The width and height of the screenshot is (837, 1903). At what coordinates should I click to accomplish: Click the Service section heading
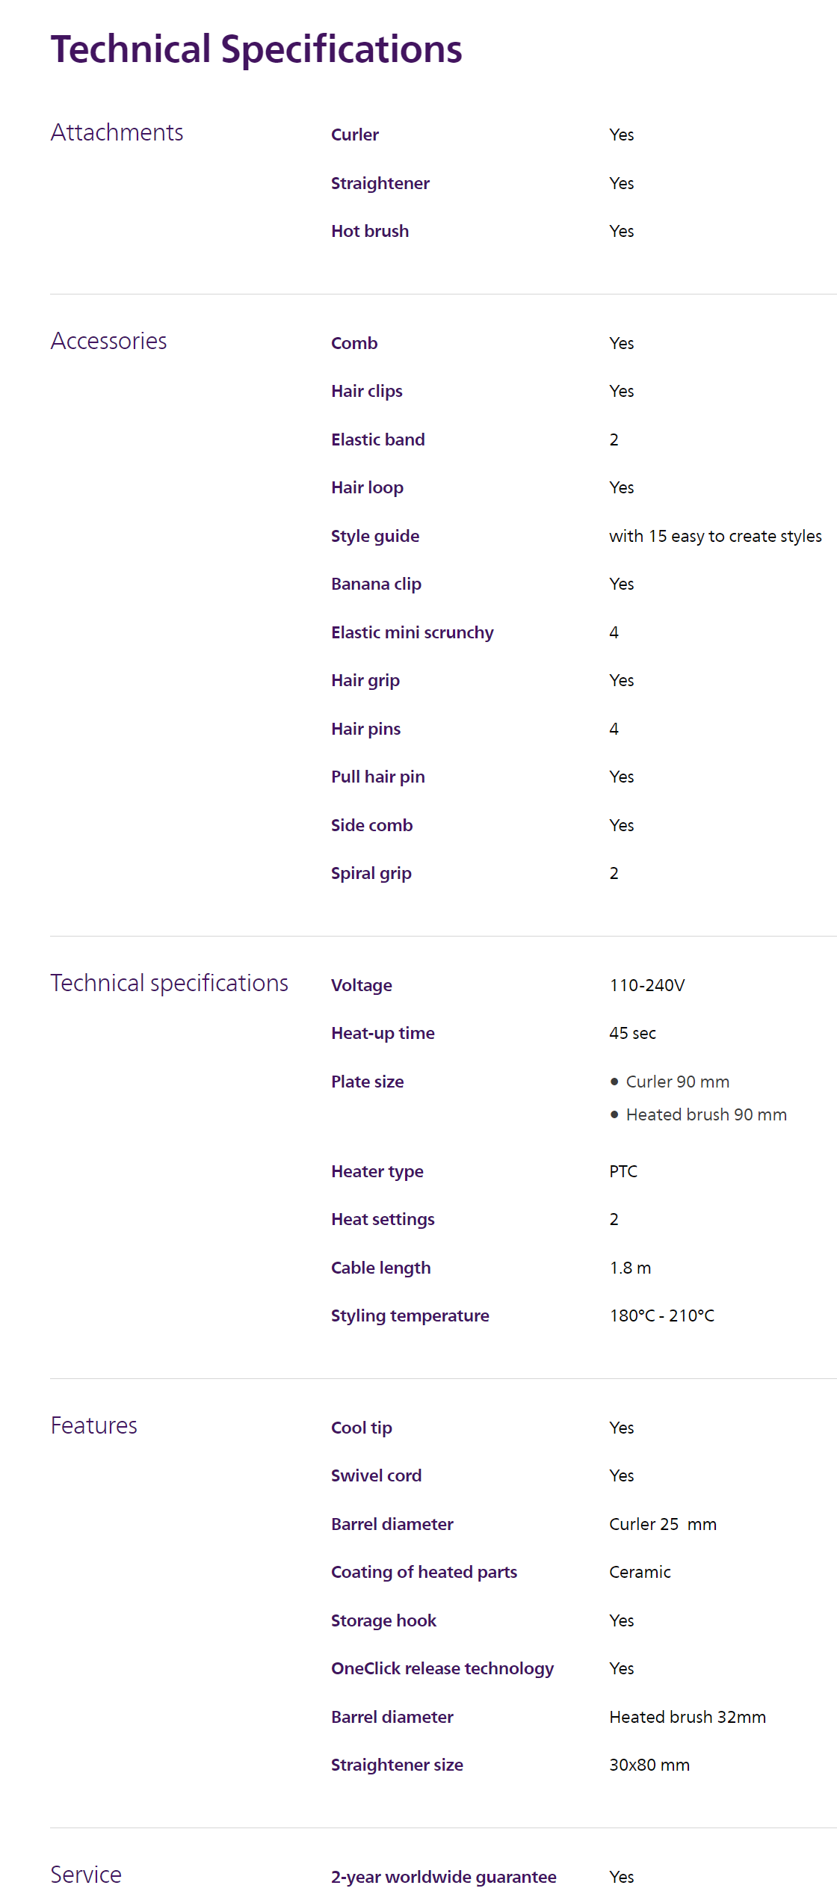pos(86,1874)
